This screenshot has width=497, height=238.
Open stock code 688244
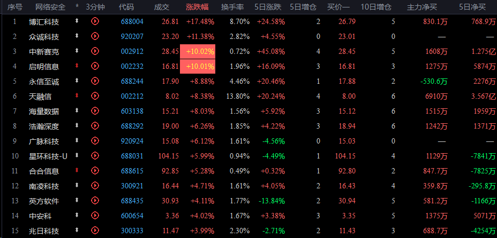[x=132, y=82]
